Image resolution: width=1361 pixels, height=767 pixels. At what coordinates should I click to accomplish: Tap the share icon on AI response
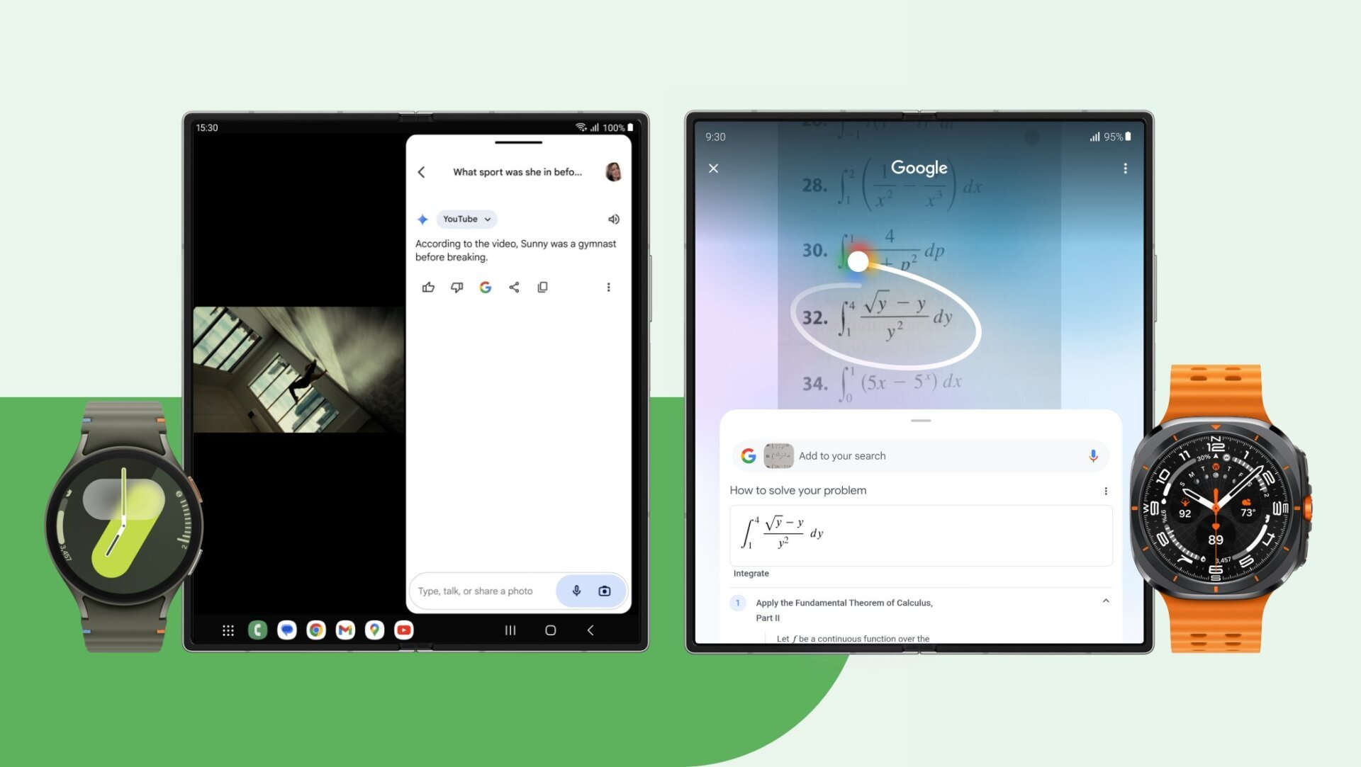[513, 287]
